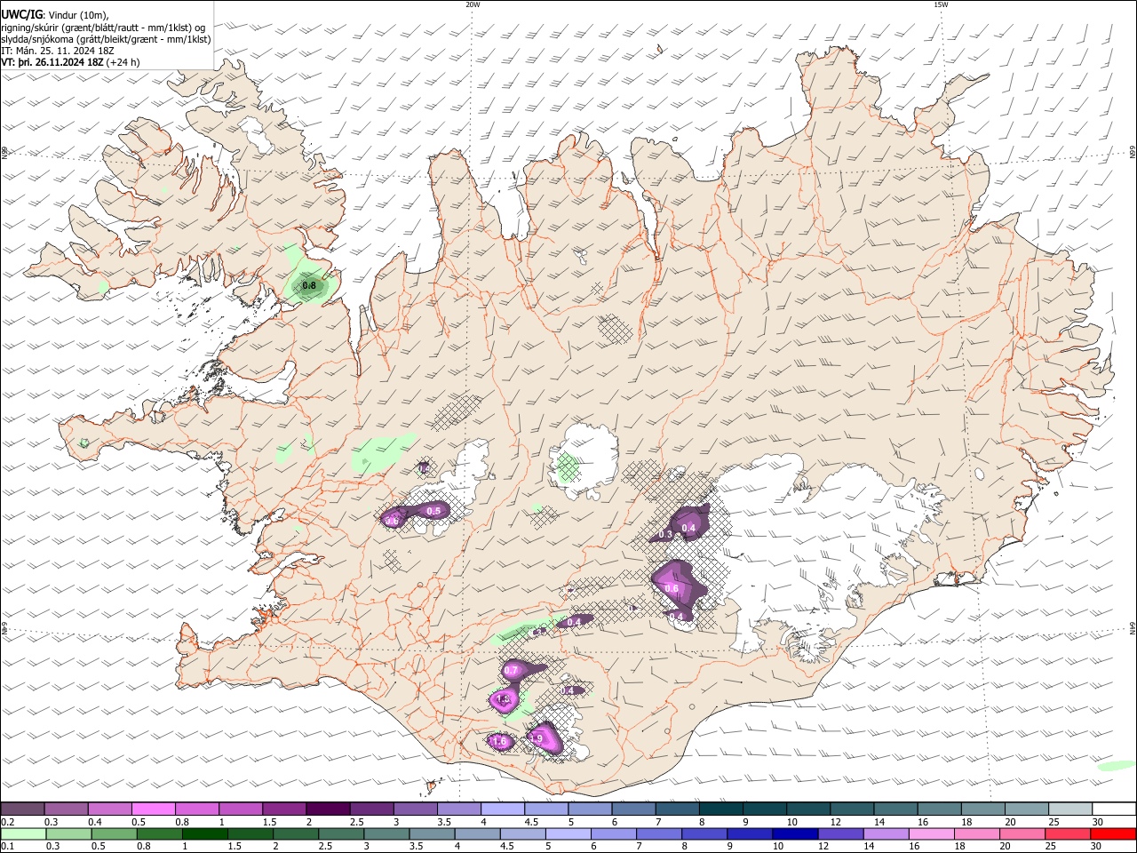Click the 1.9 snowfall value in south Iceland
Screen dimensions: 1137x853
coord(536,737)
